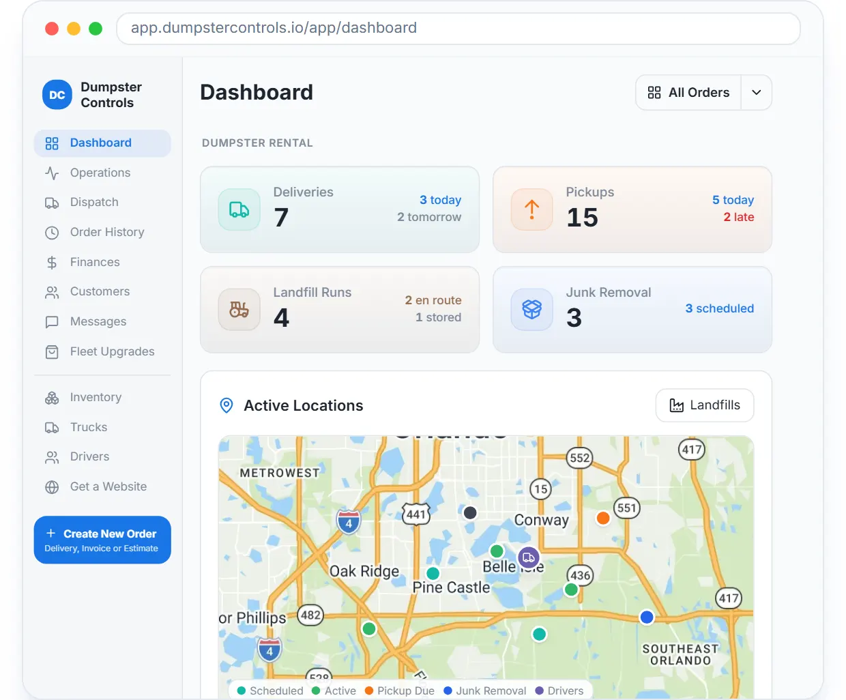This screenshot has height=700, width=846.
Task: Click the orange Pickup Due marker near Conway
Action: click(603, 518)
